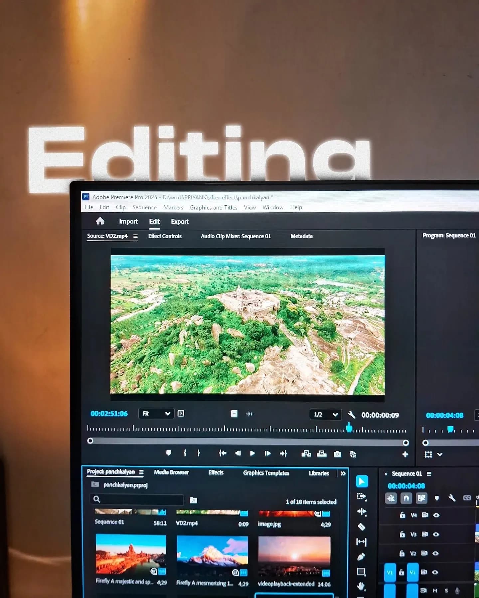Select the Track Select Forward tool
This screenshot has height=598, width=479.
coord(362,497)
